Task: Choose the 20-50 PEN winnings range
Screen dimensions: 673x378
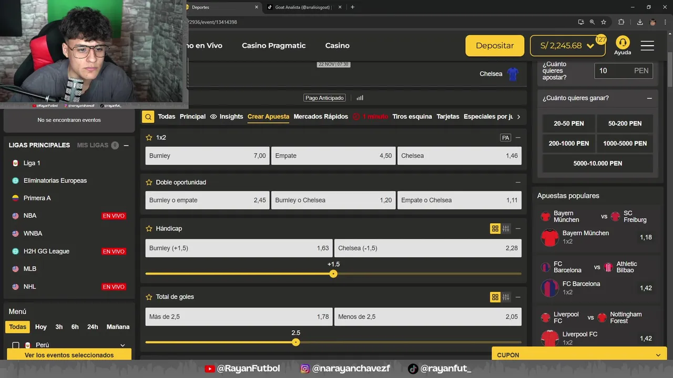Action: pyautogui.click(x=569, y=124)
